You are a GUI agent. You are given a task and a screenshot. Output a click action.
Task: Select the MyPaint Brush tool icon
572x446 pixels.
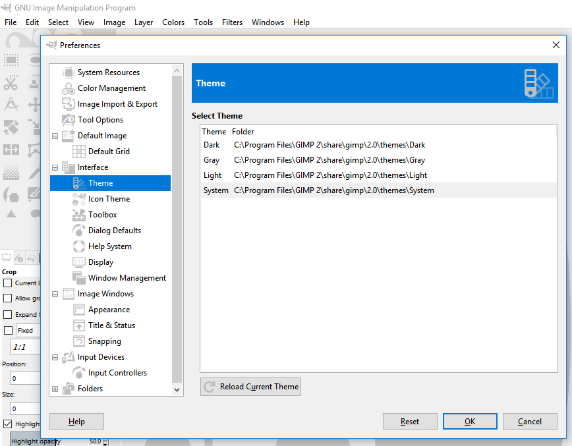(x=34, y=194)
